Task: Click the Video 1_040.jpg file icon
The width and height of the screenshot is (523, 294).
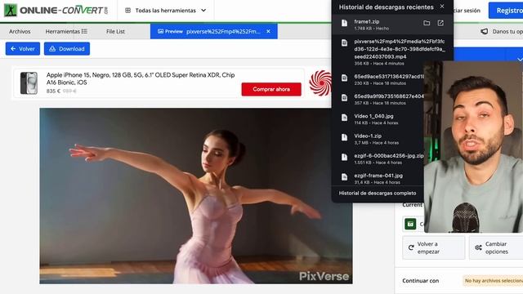Action: click(344, 118)
